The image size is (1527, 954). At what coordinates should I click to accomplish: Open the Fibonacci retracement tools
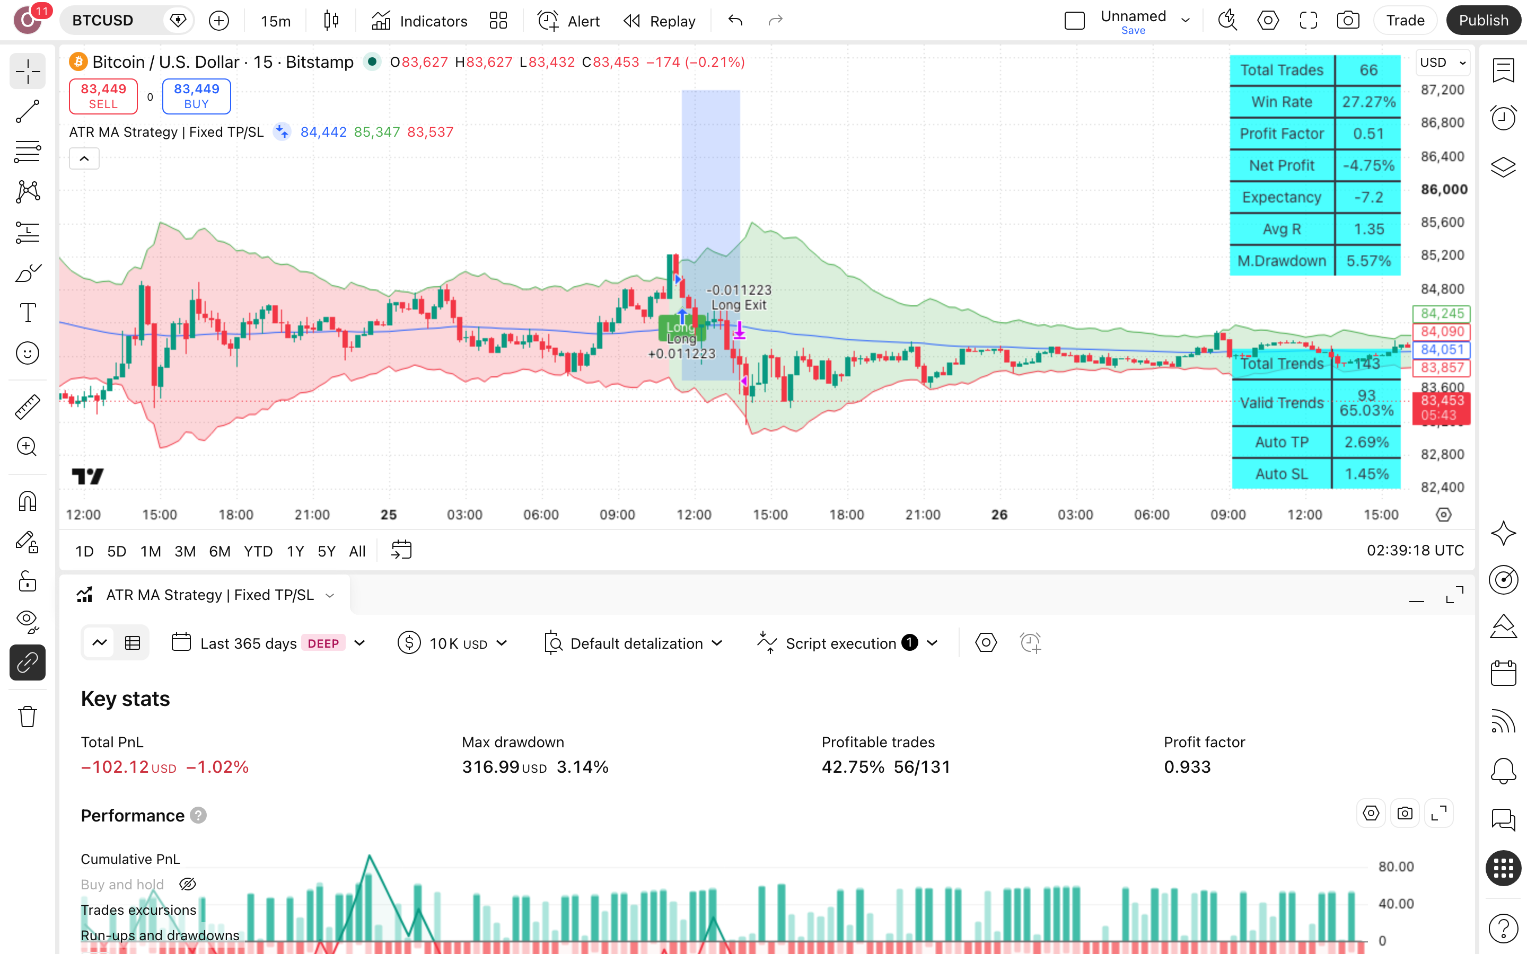click(x=27, y=152)
